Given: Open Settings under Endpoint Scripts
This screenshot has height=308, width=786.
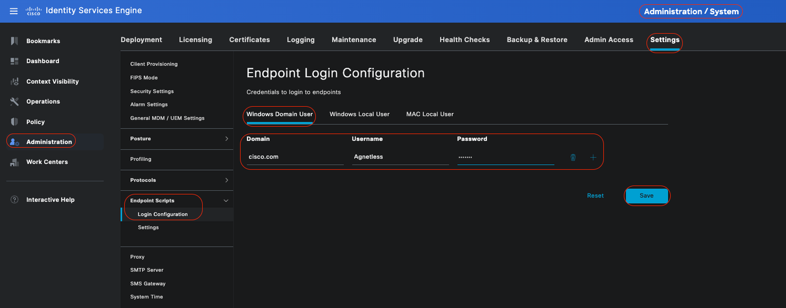Looking at the screenshot, I should [148, 227].
